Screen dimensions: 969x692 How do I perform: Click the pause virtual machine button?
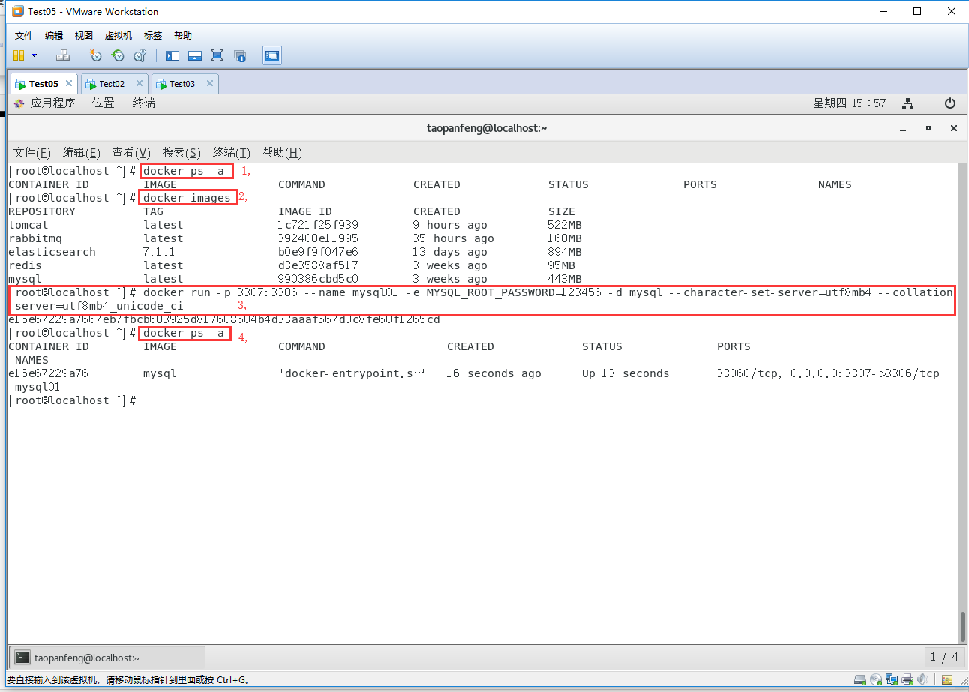point(18,55)
